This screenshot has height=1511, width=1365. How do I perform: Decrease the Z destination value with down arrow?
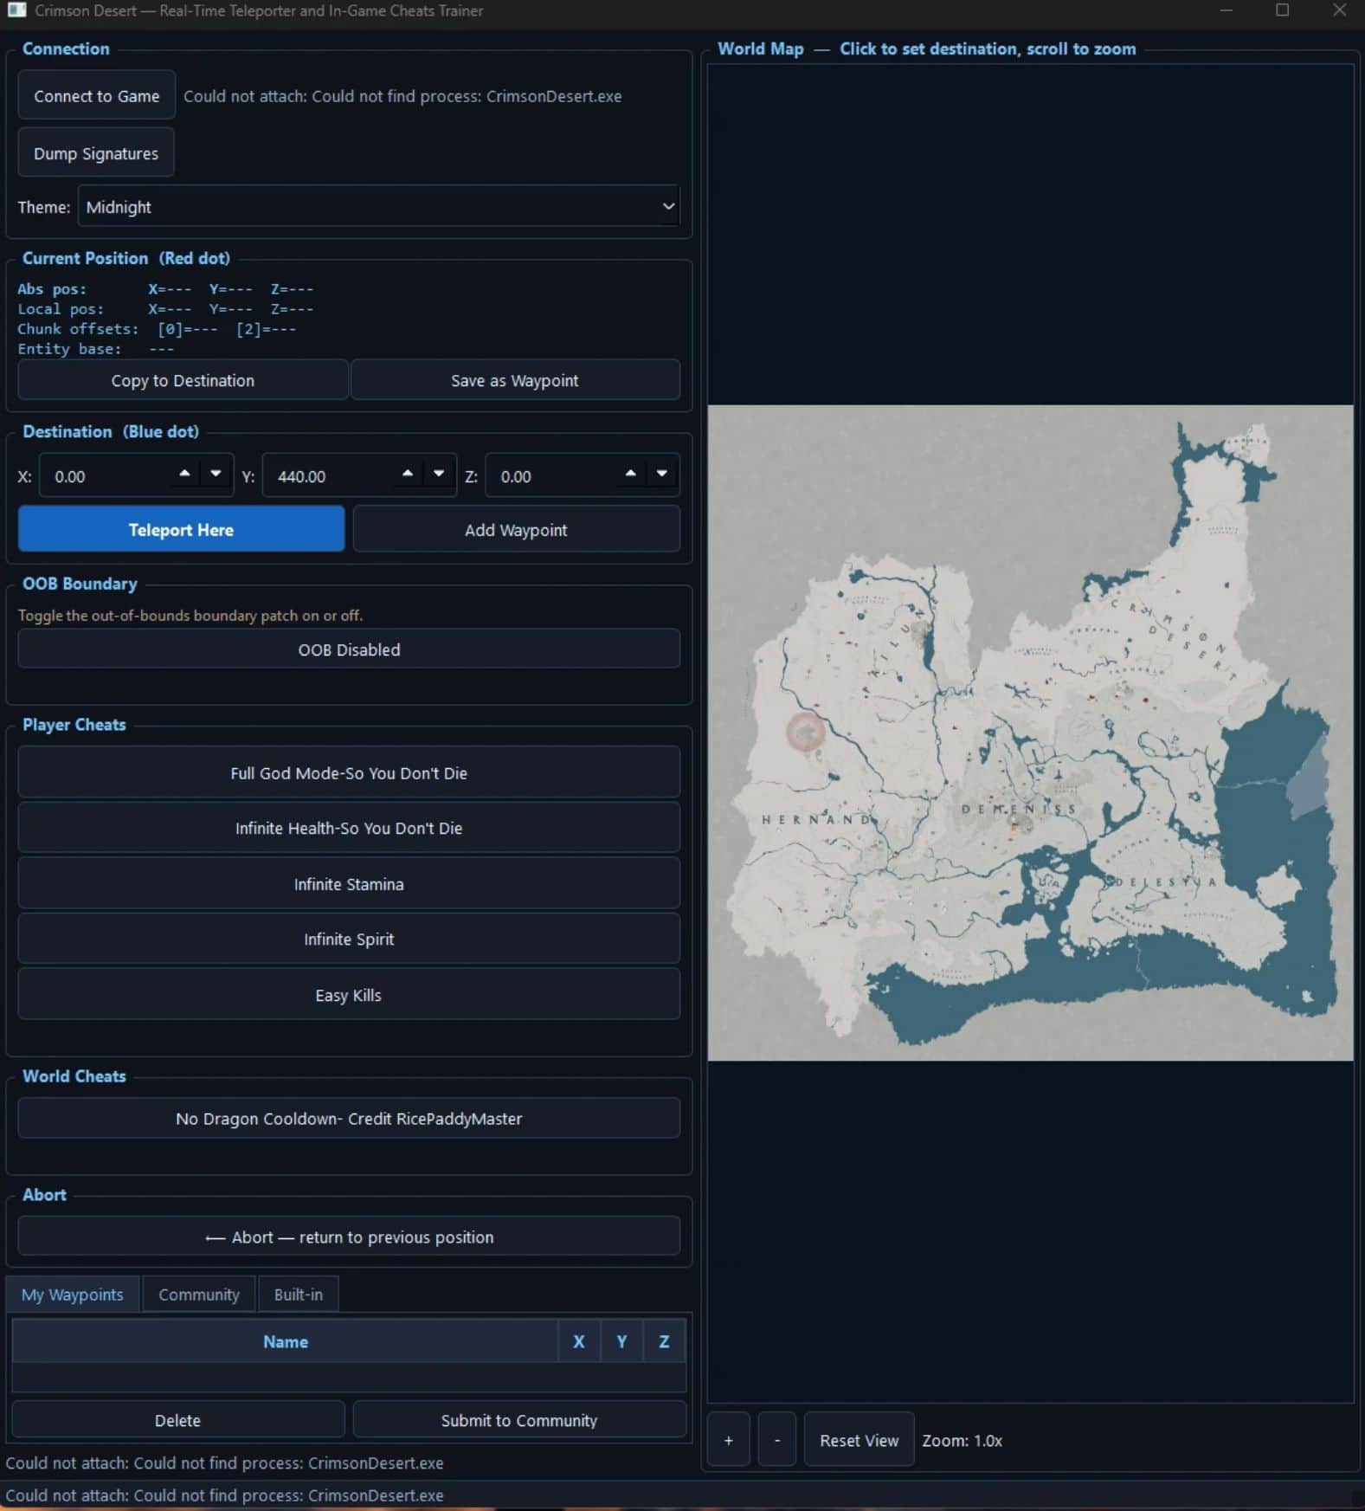click(662, 474)
